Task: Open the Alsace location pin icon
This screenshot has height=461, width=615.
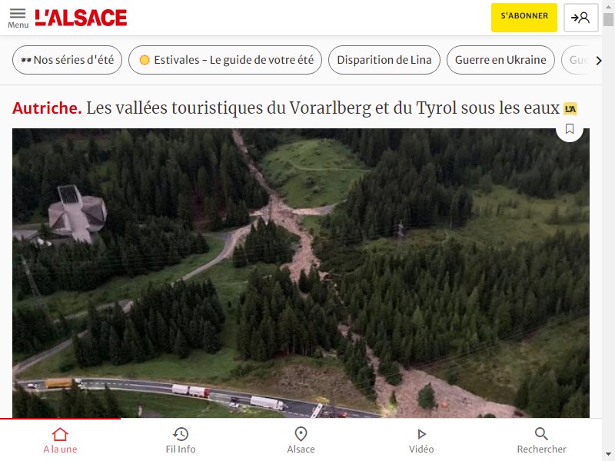Action: click(301, 434)
